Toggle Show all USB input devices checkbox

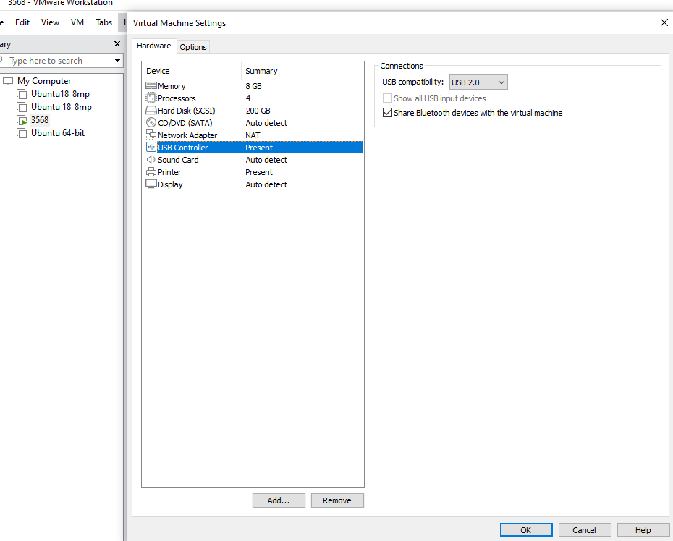387,98
